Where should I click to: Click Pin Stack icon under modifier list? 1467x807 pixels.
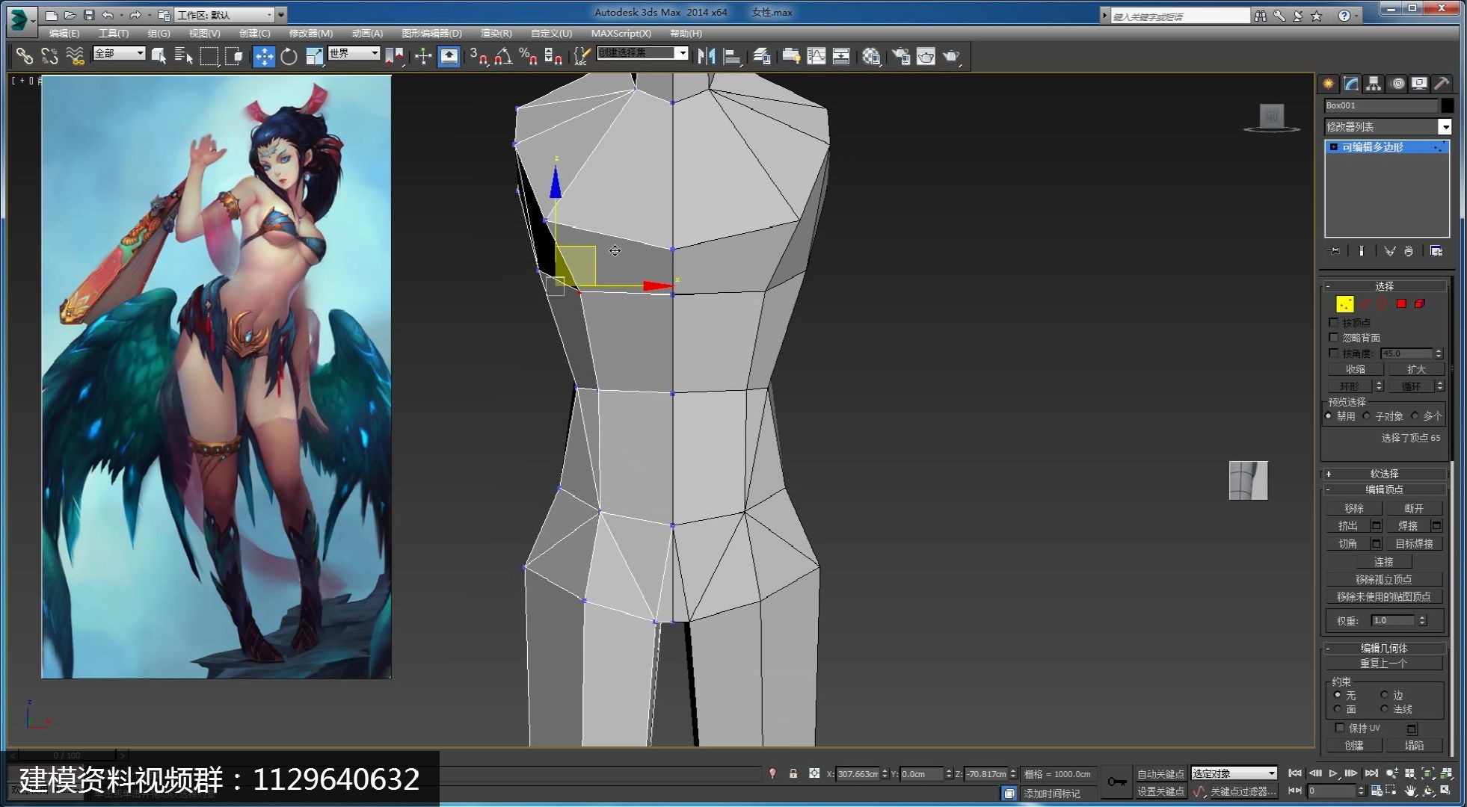[x=1334, y=251]
